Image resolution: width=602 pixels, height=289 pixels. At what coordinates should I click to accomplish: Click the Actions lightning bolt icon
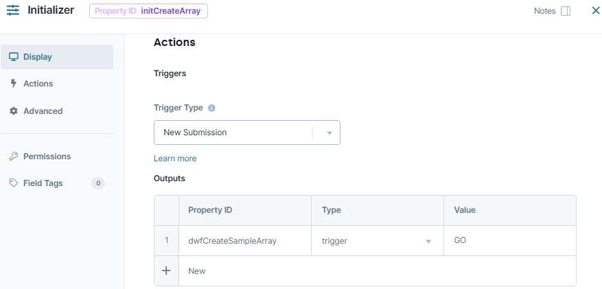[x=13, y=84]
